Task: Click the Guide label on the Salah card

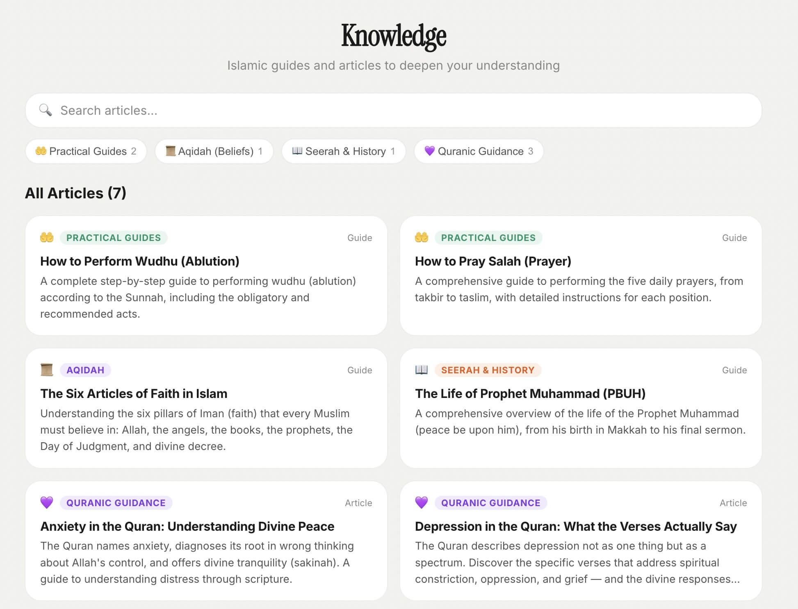Action: 735,237
